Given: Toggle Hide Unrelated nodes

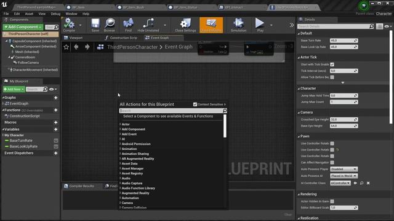Looking at the screenshot, I should (148, 25).
